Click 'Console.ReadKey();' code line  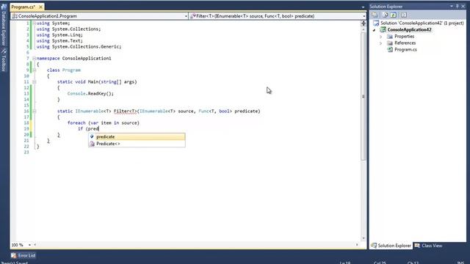[x=90, y=94]
